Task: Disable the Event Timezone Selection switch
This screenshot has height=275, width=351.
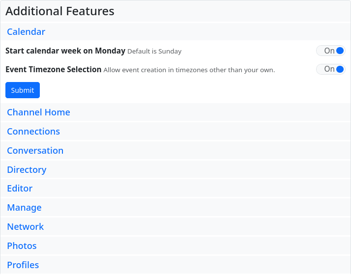Action: (x=330, y=69)
